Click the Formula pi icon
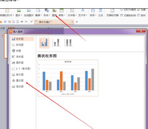This screenshot has height=129, width=148. pos(100,11)
